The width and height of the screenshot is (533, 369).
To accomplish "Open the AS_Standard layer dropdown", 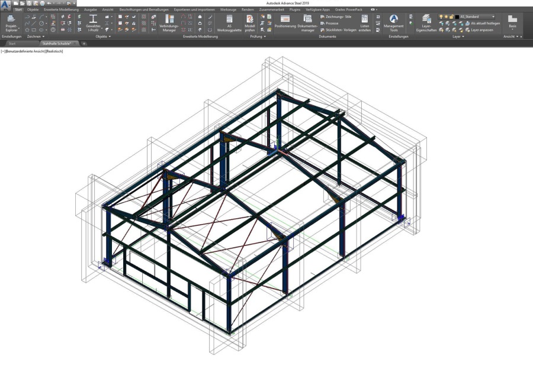I will click(x=493, y=17).
